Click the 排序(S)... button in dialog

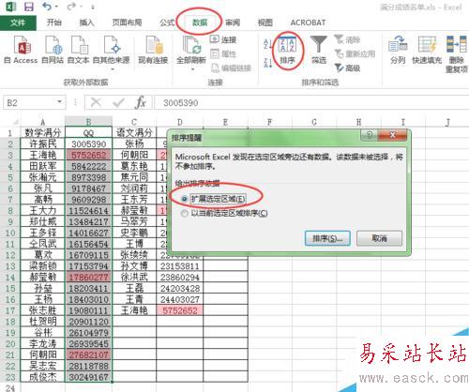pyautogui.click(x=327, y=239)
